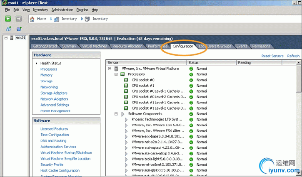Click the VMware Virtual Platform server icon
The height and width of the screenshot is (177, 302).
click(x=116, y=69)
